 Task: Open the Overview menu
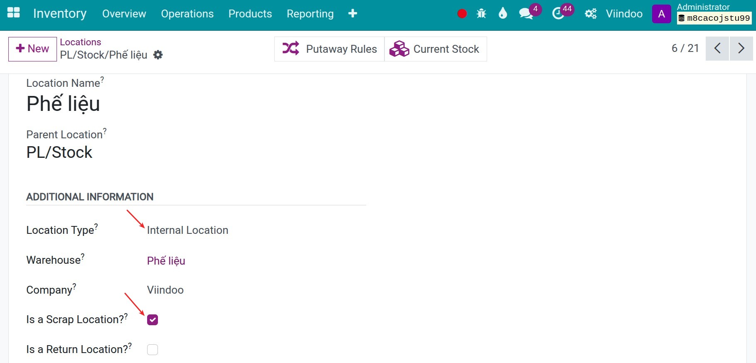(x=124, y=14)
